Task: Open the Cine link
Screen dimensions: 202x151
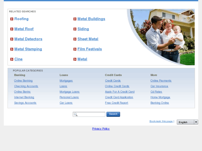Action: pyautogui.click(x=18, y=59)
